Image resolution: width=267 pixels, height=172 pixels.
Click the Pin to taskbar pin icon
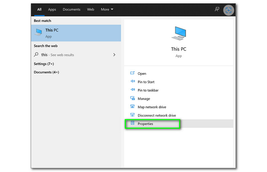pos(132,90)
